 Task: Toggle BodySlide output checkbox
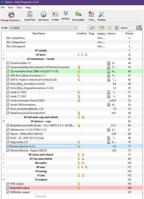tap(8, 188)
